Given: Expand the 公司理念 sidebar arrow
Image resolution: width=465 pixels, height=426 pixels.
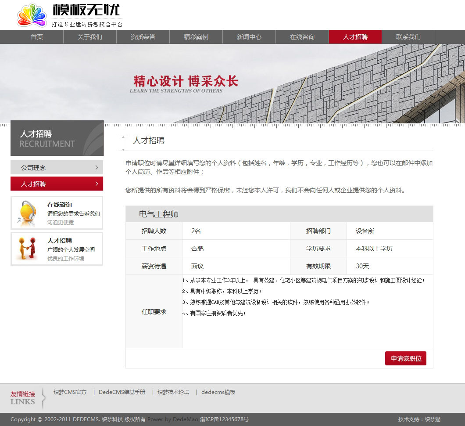Looking at the screenshot, I should click(x=97, y=167).
